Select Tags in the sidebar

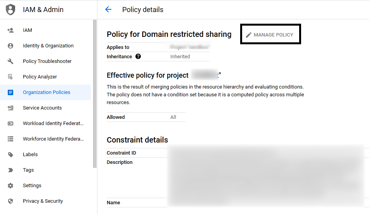point(28,170)
